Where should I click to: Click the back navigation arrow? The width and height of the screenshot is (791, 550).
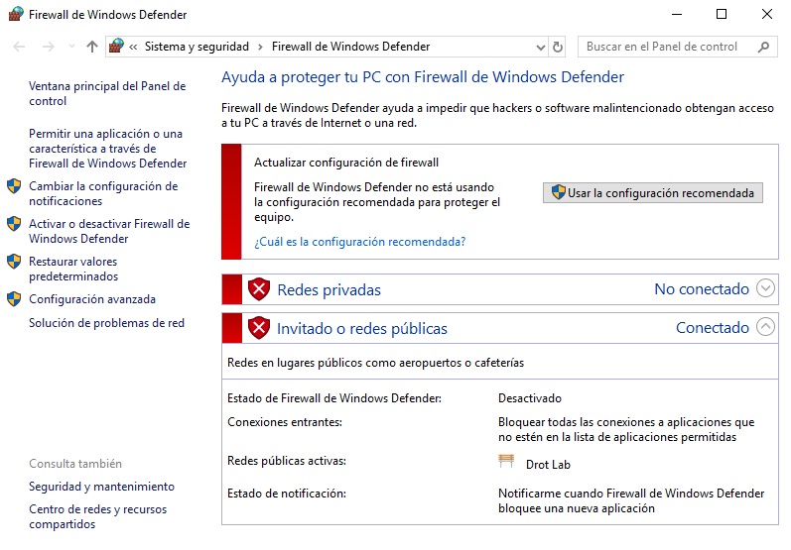(x=19, y=47)
